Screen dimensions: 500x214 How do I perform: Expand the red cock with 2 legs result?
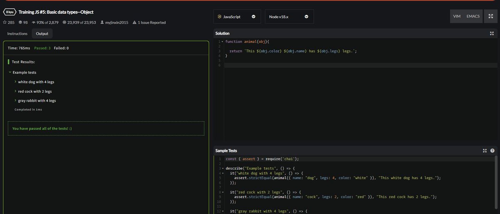coord(15,91)
